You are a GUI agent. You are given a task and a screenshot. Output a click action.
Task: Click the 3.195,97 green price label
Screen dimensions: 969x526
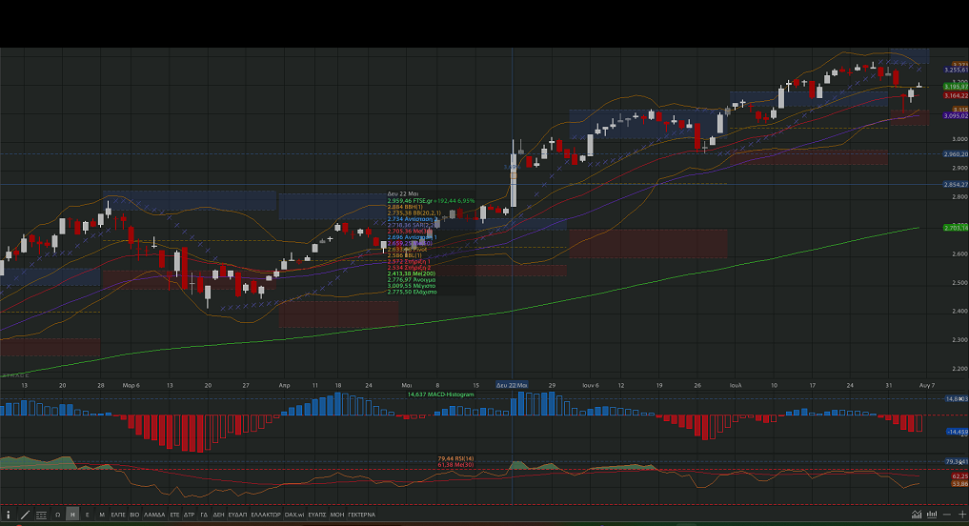[x=956, y=87]
